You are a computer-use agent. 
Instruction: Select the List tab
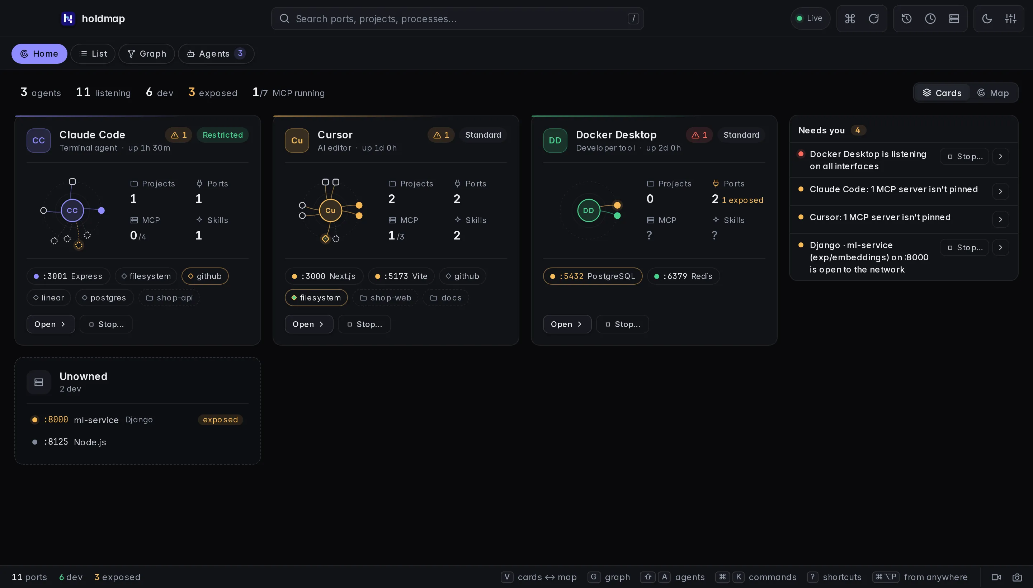pos(93,54)
